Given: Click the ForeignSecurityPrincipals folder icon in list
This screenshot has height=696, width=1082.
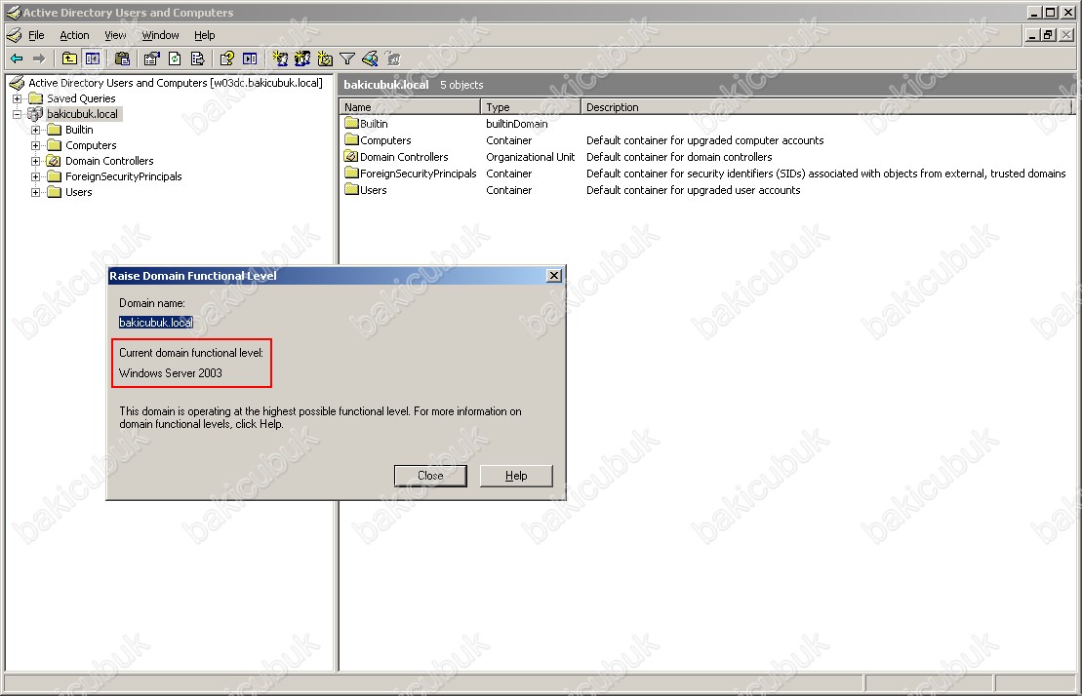Looking at the screenshot, I should [351, 173].
